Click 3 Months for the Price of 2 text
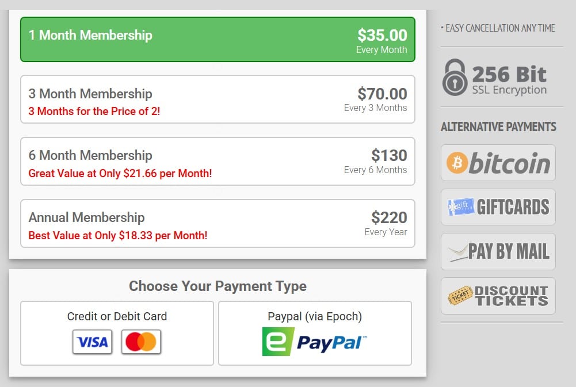This screenshot has height=387, width=576. point(94,111)
